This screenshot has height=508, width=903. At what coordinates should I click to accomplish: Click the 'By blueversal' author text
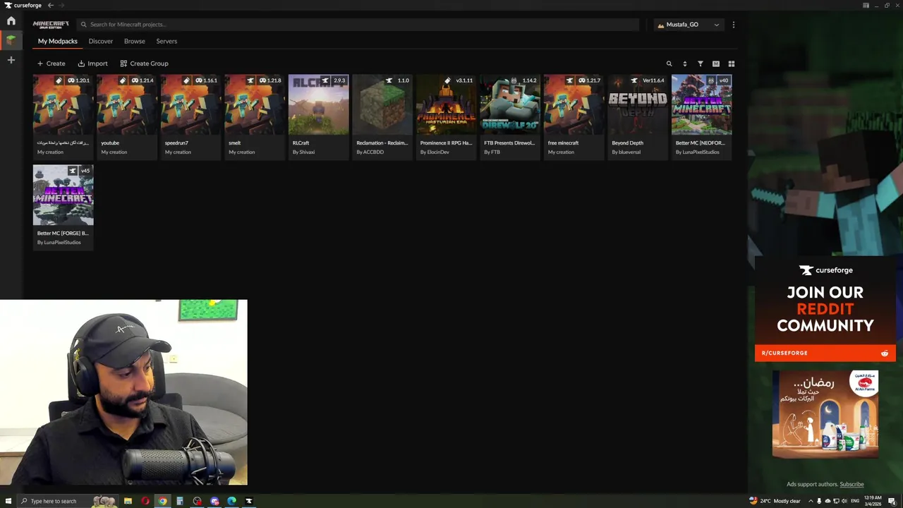[x=626, y=152]
